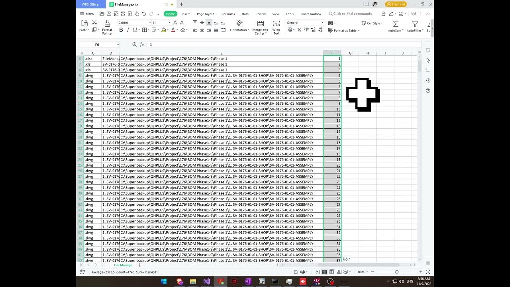Open the Orientation dropdown
Screen dimensions: 510x287
coord(239,30)
